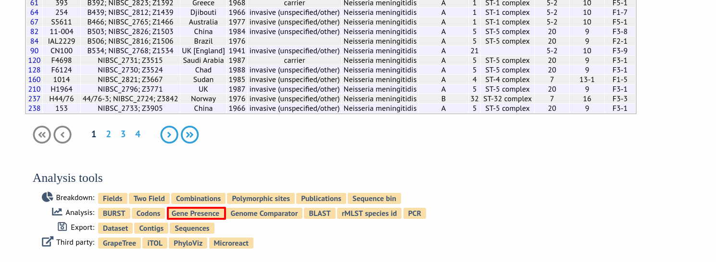This screenshot has height=262, width=716.
Task: Select the ST-32 complex cell
Action: click(x=508, y=99)
